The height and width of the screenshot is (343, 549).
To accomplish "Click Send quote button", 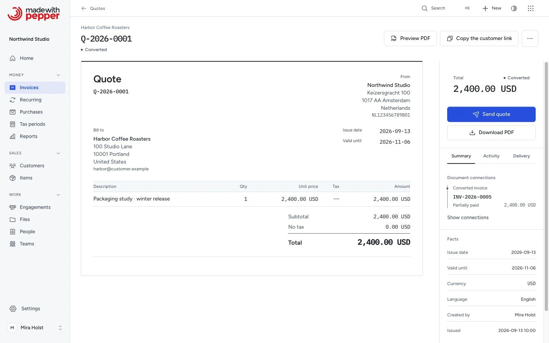I will tap(491, 114).
